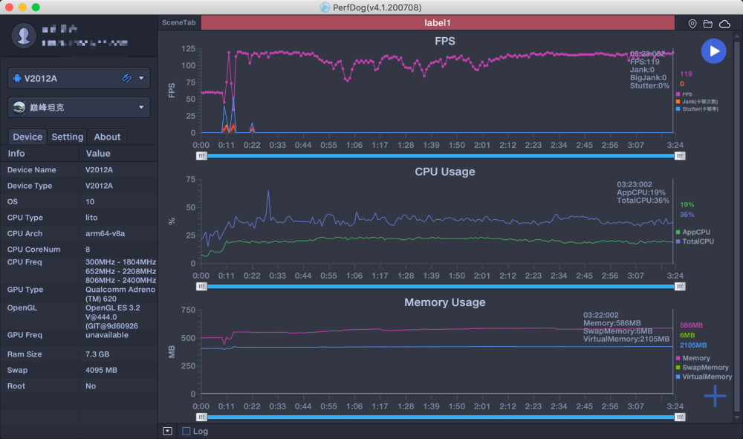The image size is (743, 439).
Task: Expand the app selection dropdown arrow
Action: point(141,108)
